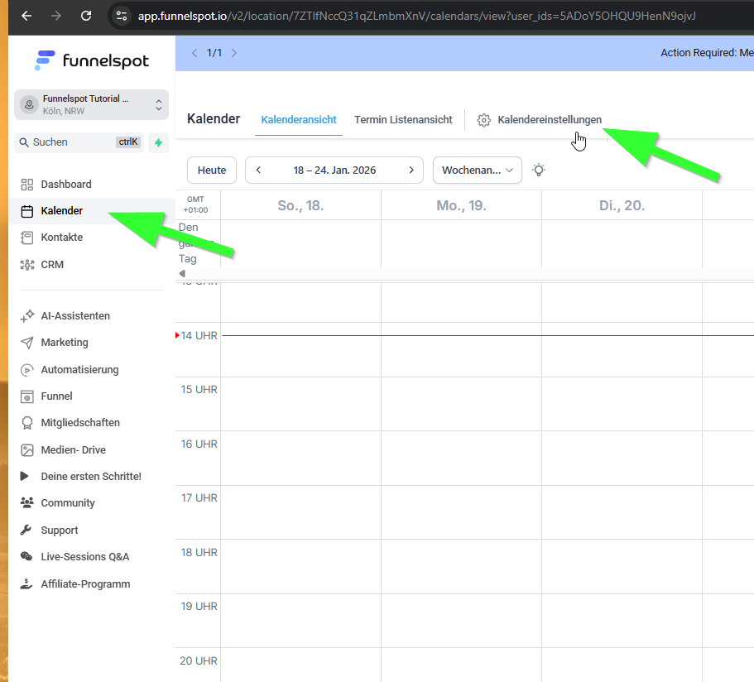Click the browser address bar URL
The image size is (754, 682).
pyautogui.click(x=416, y=16)
